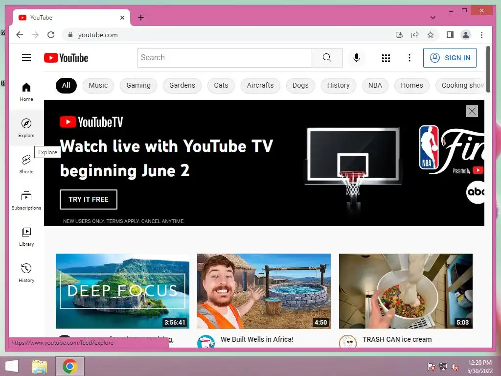
Task: Open the YouTube apps grid icon
Action: pyautogui.click(x=386, y=58)
